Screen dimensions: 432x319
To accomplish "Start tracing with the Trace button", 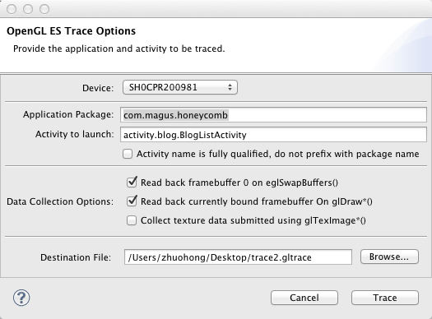I will [385, 298].
